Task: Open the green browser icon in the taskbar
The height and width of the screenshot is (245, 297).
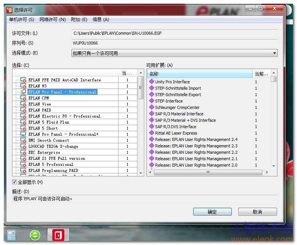Action: point(35,235)
